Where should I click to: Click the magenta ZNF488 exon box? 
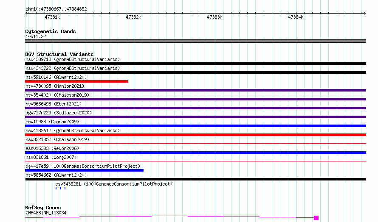[x=316, y=218]
